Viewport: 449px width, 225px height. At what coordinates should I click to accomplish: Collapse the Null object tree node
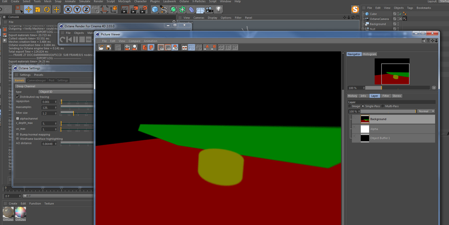point(363,29)
